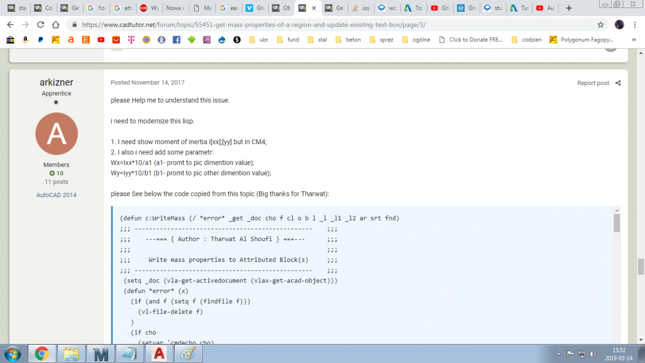This screenshot has height=363, width=645.
Task: Open the taskbar app with 'M' icon
Action: tap(101, 353)
